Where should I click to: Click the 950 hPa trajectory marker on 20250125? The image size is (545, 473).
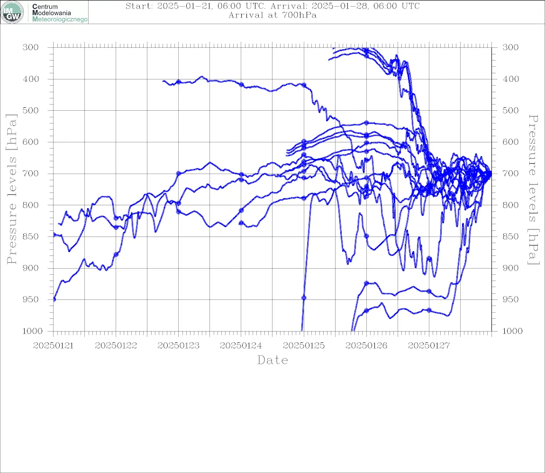304,298
